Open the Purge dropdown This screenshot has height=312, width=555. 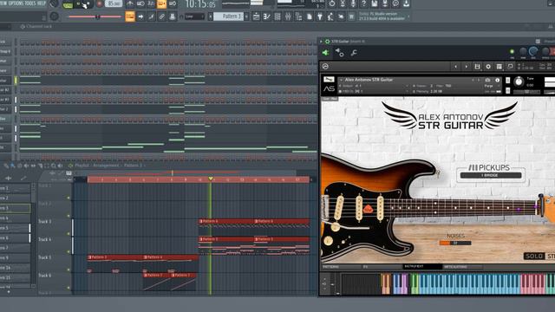[492, 86]
